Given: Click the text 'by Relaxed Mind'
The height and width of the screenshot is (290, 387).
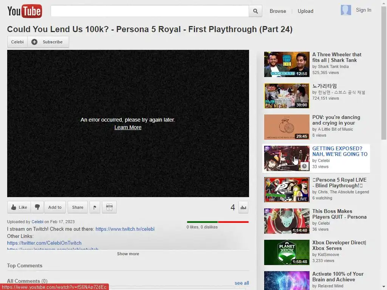Looking at the screenshot, I should point(328,286).
